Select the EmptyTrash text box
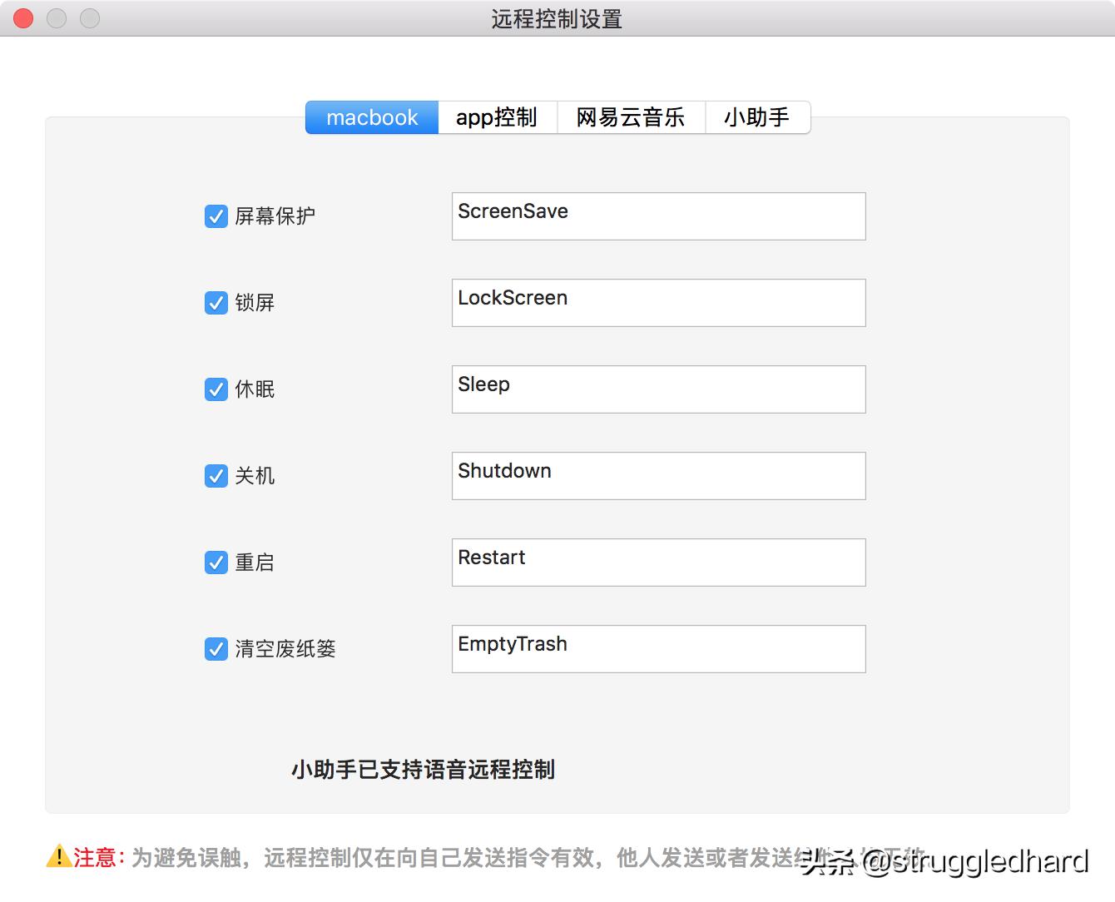The width and height of the screenshot is (1115, 902). pos(658,649)
